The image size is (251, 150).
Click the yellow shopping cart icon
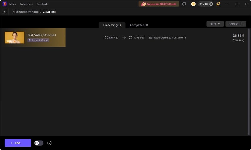(193, 4)
